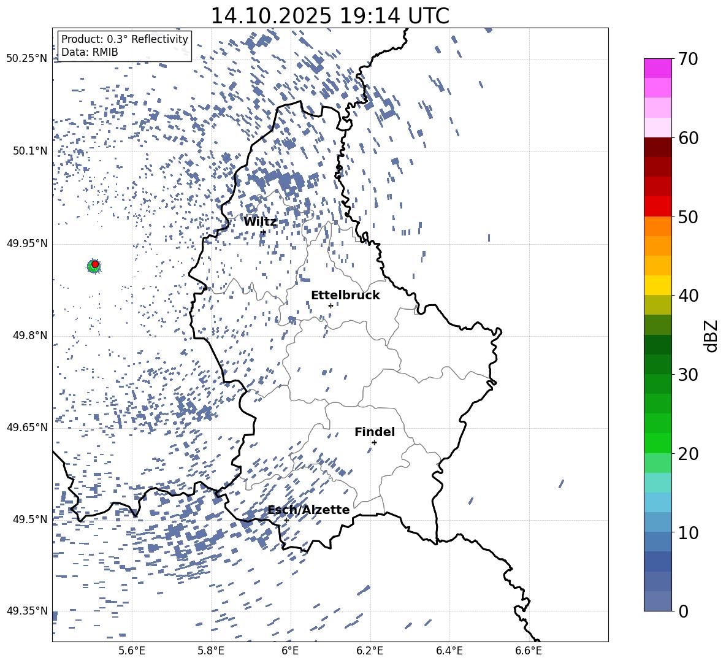Screen dimensions: 726x663
Task: Click the dBZ colorbar axis label
Action: coord(711,335)
